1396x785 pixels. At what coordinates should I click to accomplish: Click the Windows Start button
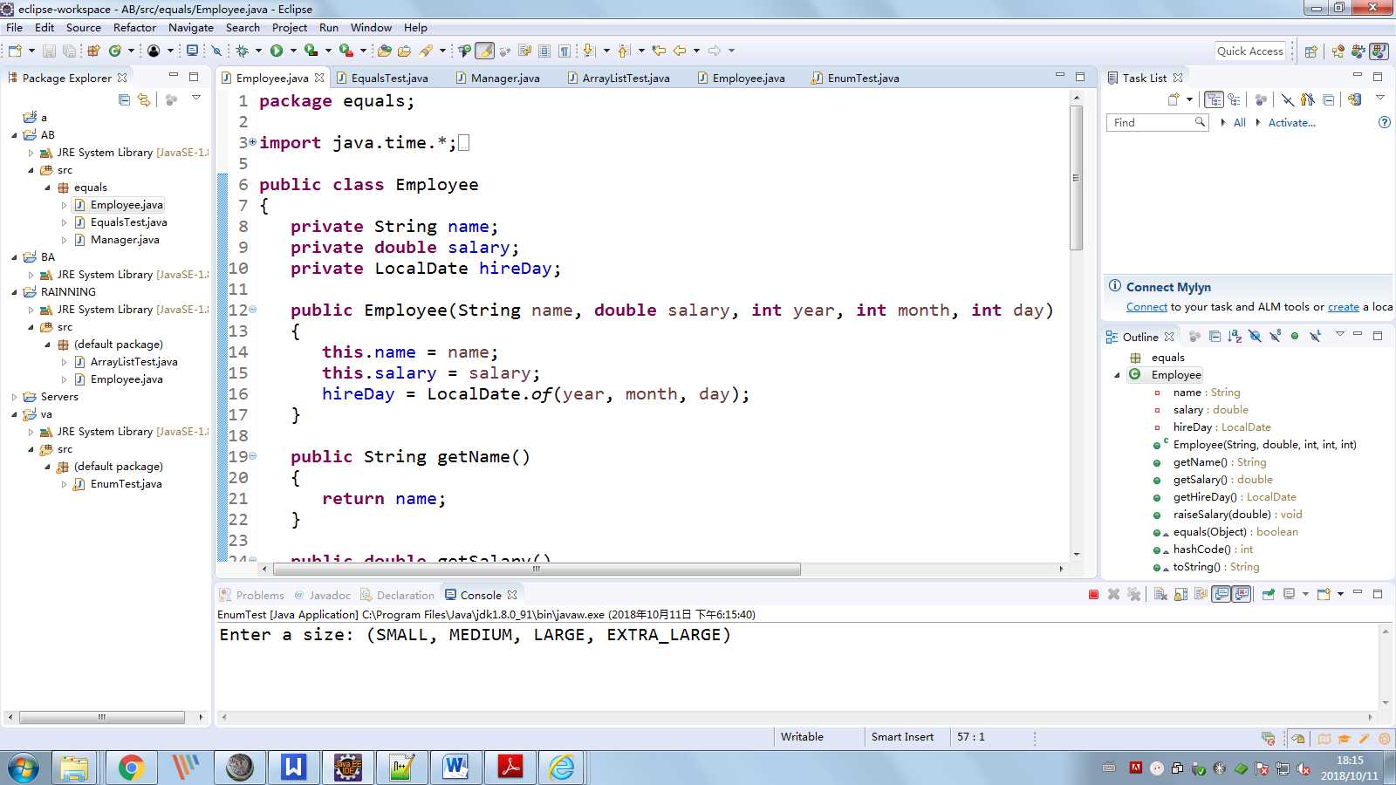24,768
